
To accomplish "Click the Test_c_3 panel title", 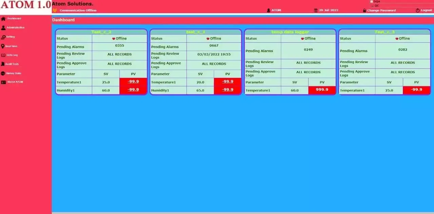I will tap(384, 32).
